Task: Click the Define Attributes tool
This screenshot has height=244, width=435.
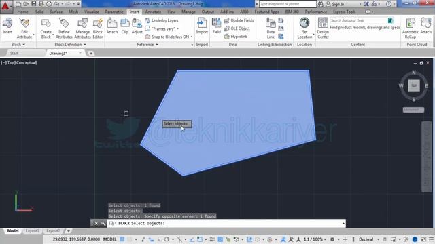Action: point(64,28)
